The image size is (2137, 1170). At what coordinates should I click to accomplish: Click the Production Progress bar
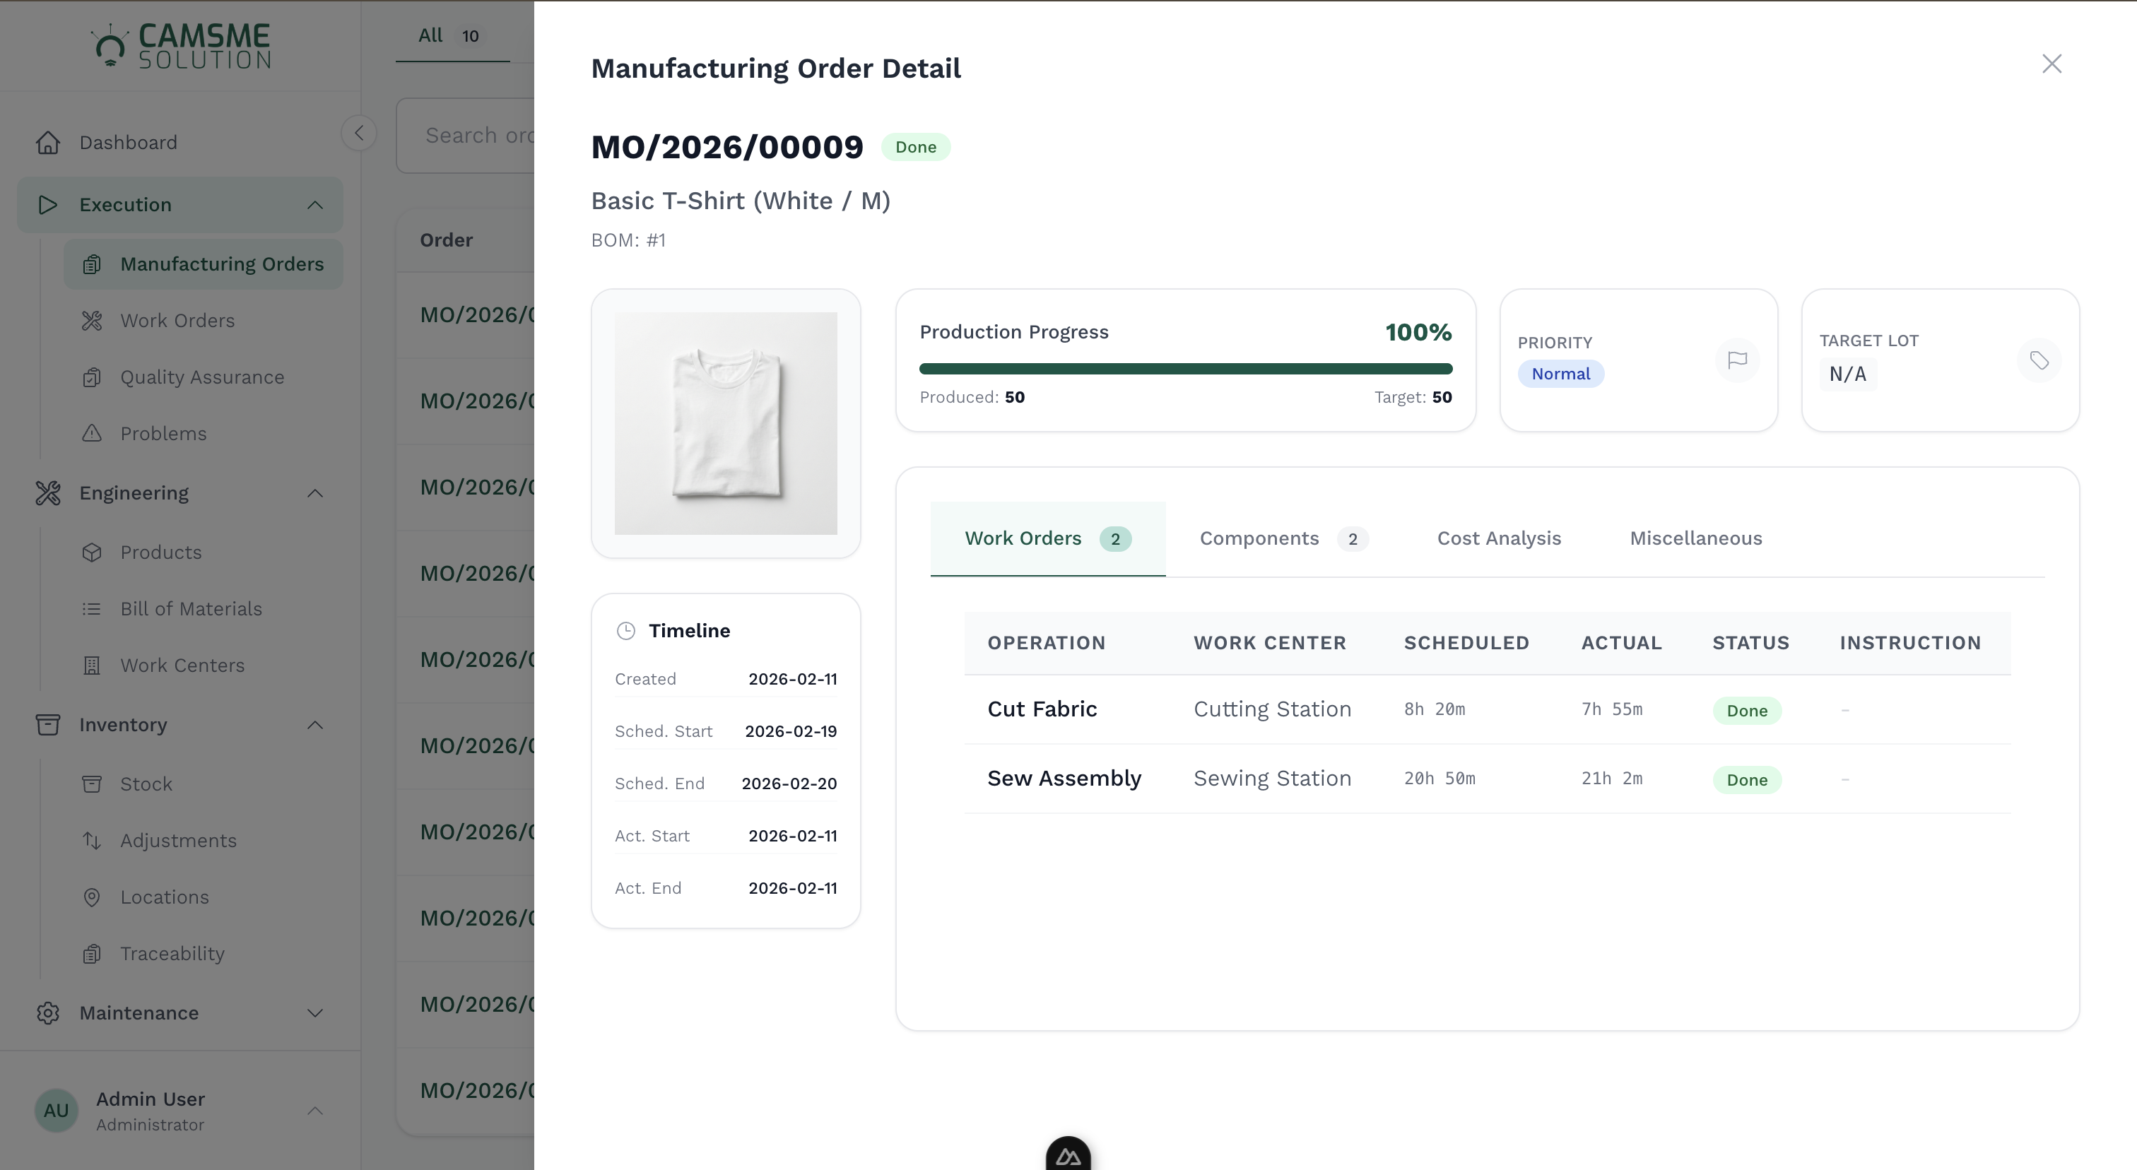(1184, 368)
